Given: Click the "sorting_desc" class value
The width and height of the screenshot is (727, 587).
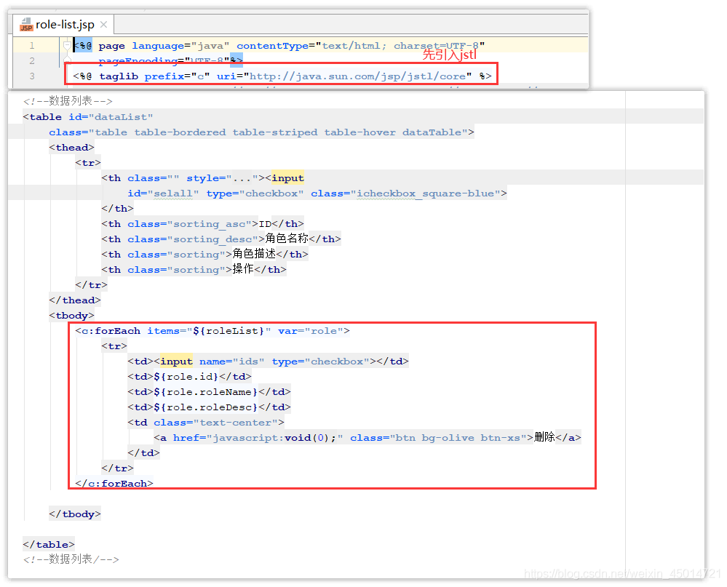Looking at the screenshot, I should point(212,239).
